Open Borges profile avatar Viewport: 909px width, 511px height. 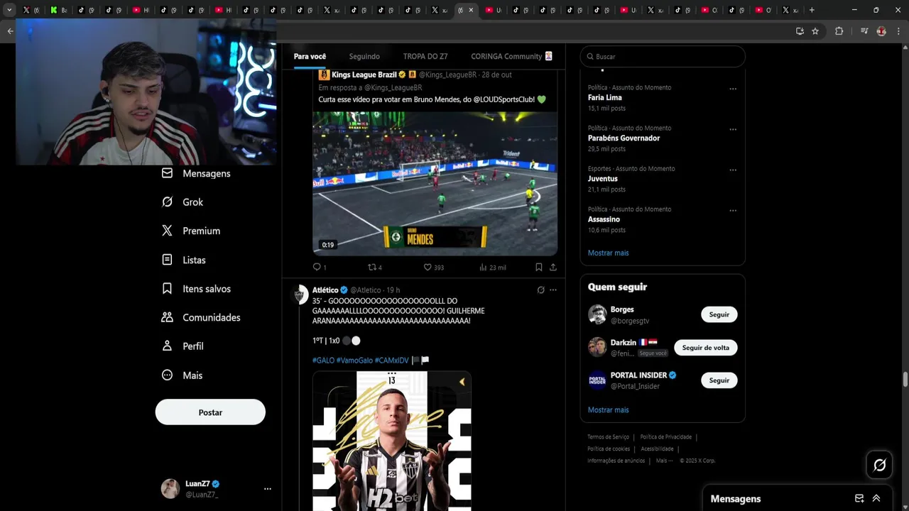(597, 314)
